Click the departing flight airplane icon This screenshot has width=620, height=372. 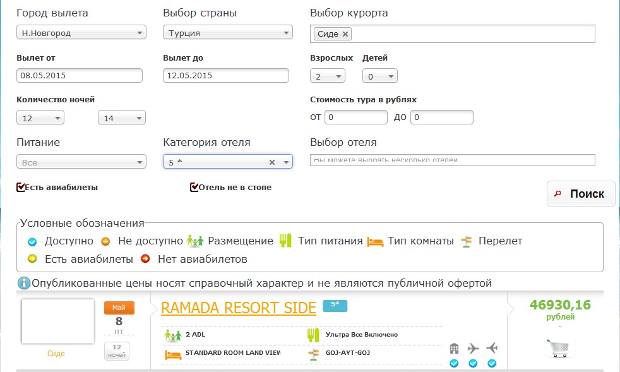coord(473,349)
